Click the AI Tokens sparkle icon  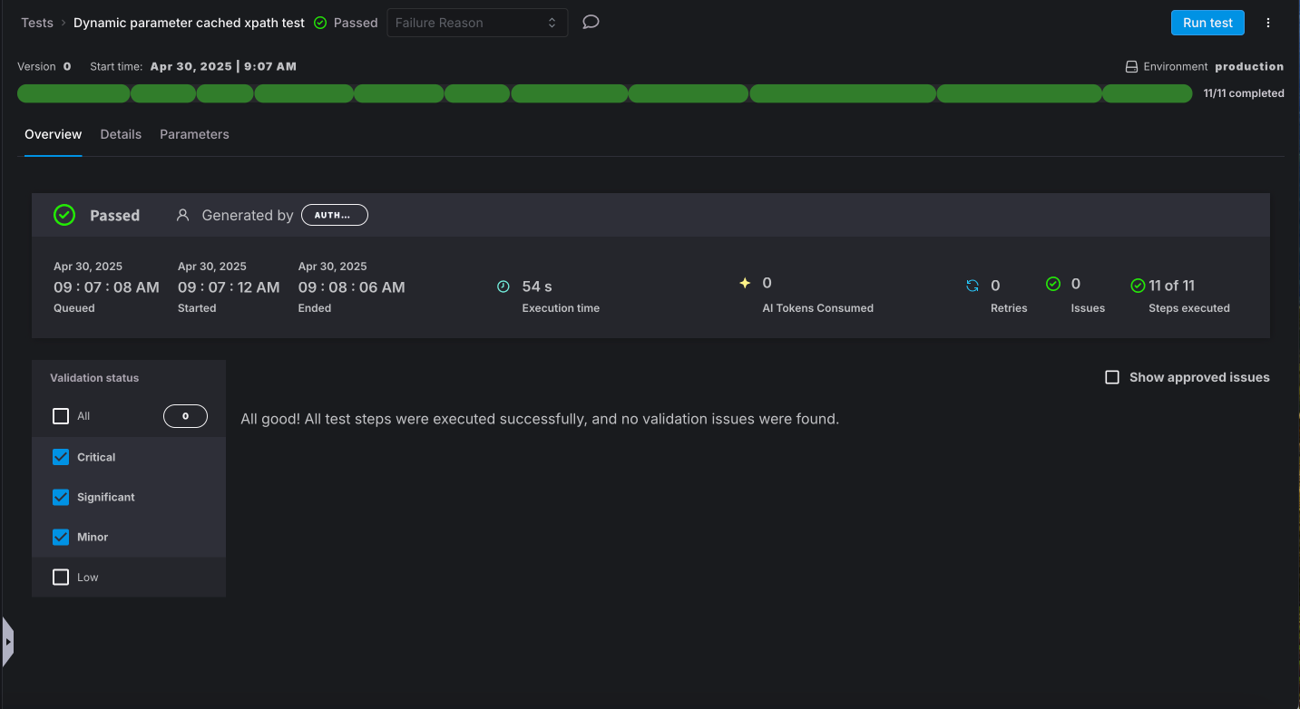click(745, 283)
